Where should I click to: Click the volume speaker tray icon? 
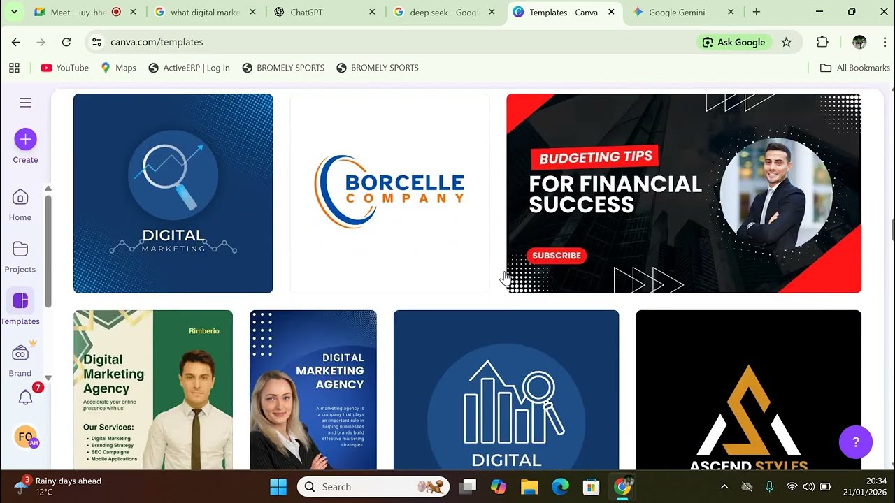click(x=808, y=487)
